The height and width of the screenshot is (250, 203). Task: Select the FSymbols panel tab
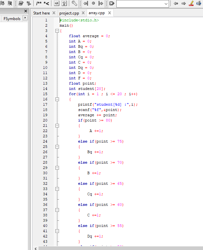click(12, 19)
